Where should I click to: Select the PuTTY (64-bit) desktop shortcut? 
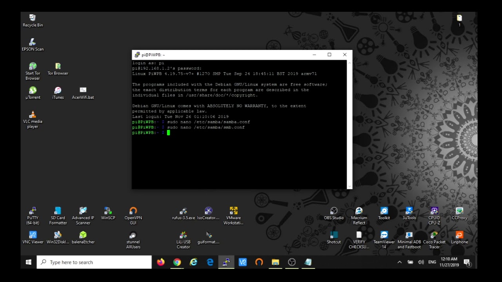33,216
